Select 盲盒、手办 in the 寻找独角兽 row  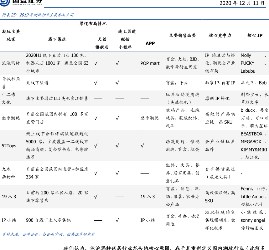pyautogui.click(x=177, y=83)
